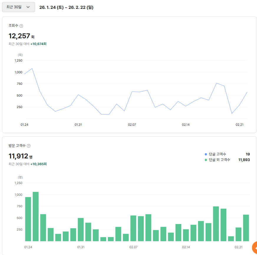Click the date range 26. 1. 24 ~ 26. 2. 22
The height and width of the screenshot is (255, 257).
click(66, 7)
